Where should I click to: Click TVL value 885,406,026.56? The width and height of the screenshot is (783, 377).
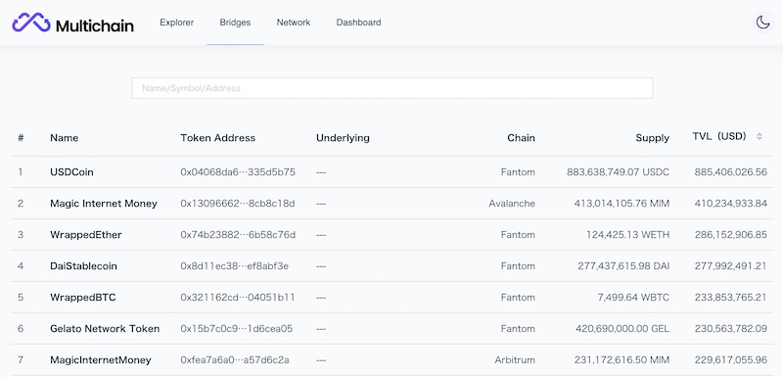pos(730,172)
